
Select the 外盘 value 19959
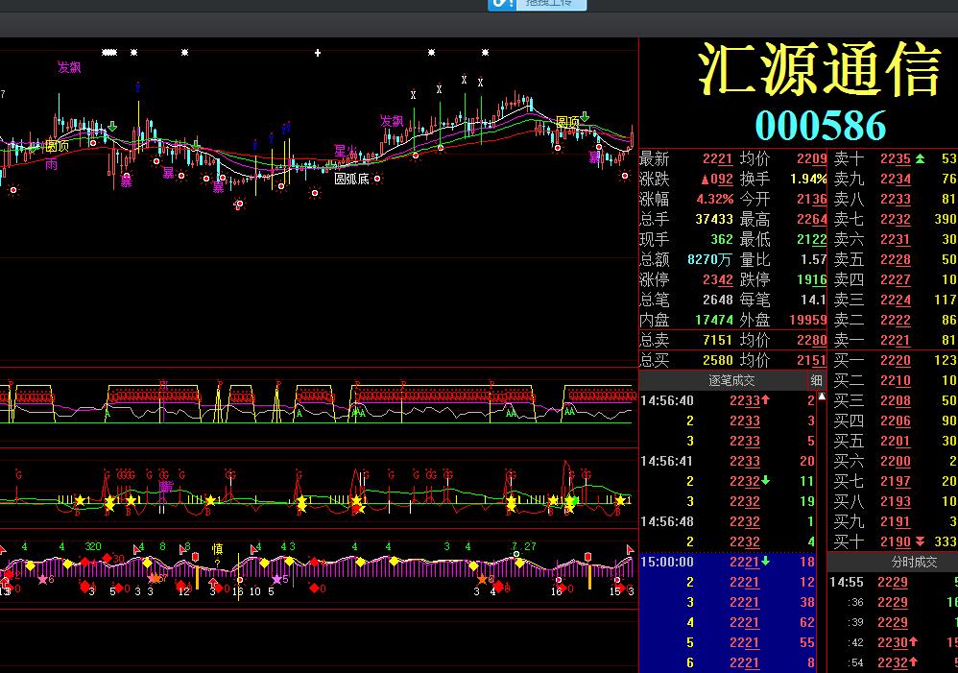click(807, 320)
